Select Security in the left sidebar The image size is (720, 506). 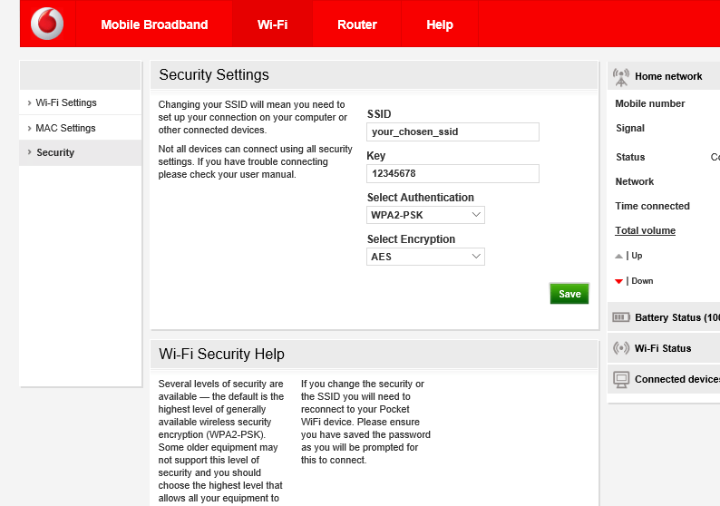pos(55,152)
